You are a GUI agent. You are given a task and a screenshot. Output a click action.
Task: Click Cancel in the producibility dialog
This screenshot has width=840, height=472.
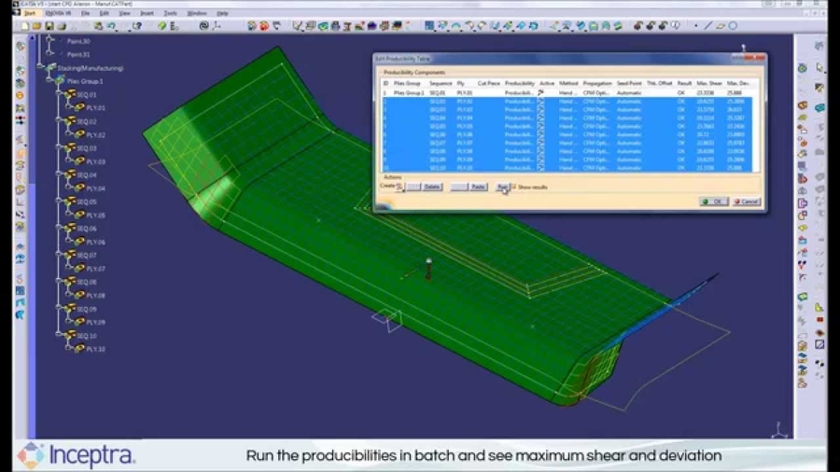[747, 201]
